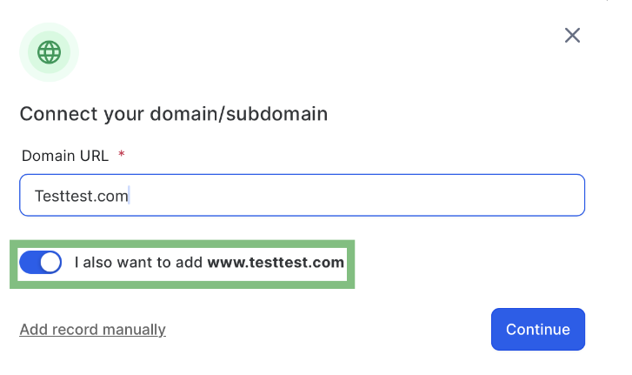Click the light green circle behind globe
Screen dimensions: 632x375
pos(50,52)
